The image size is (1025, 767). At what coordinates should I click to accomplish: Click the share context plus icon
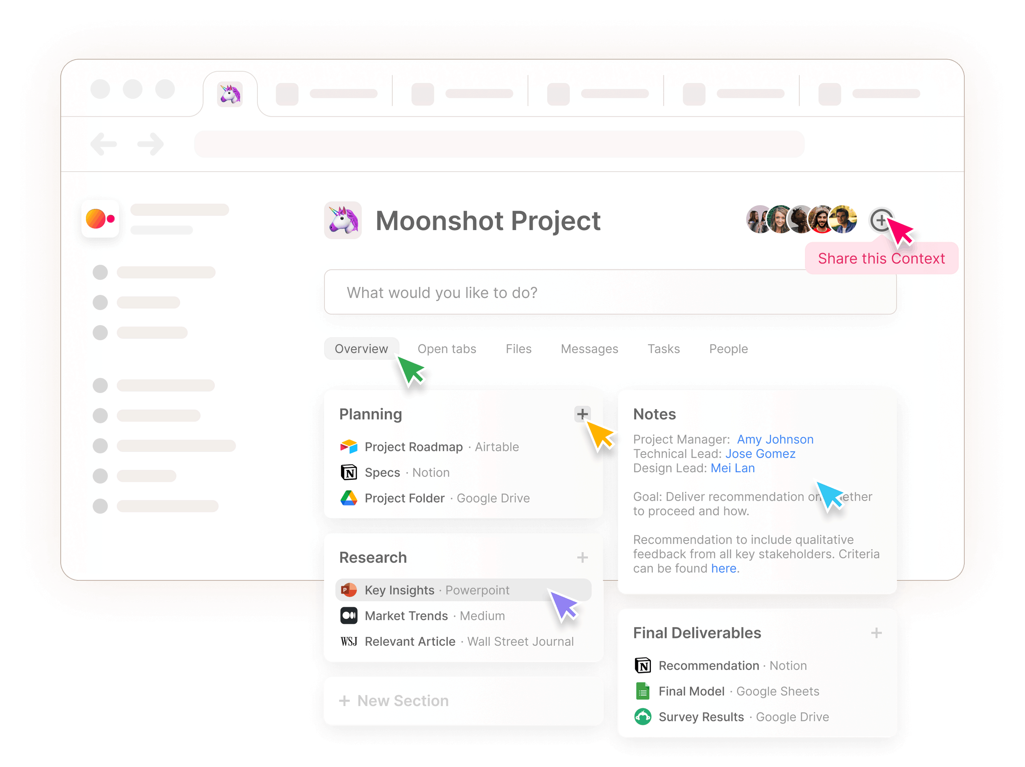point(880,220)
